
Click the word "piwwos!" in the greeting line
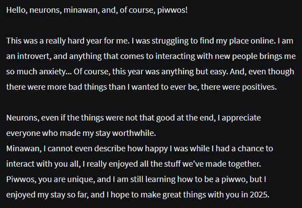pyautogui.click(x=172, y=10)
